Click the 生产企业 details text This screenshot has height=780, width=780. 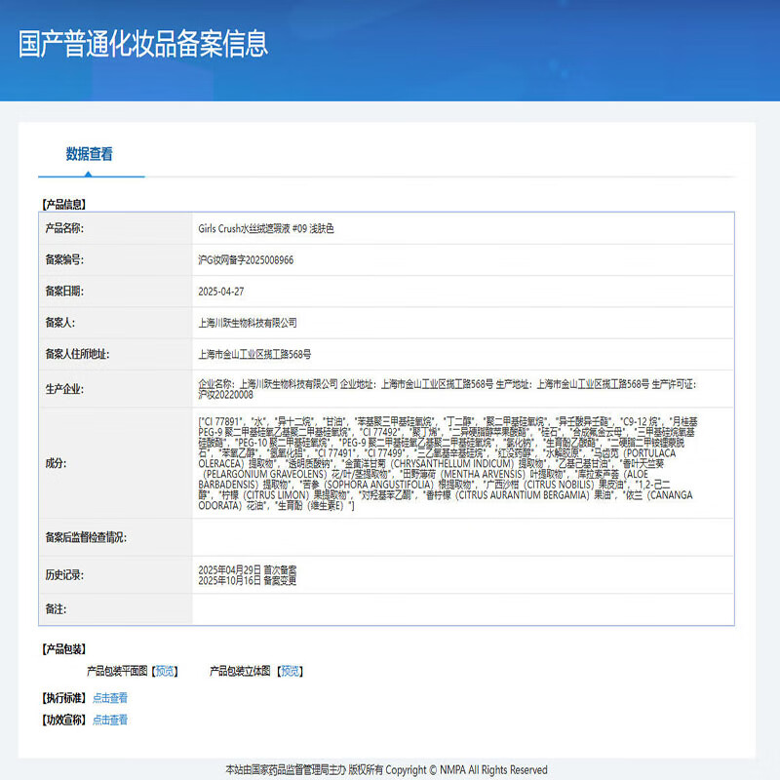pos(447,389)
